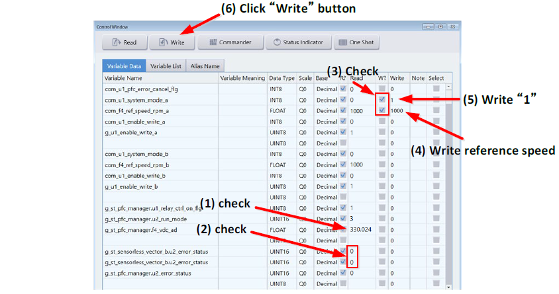Click the Write field of com_f4_ref_speed_rpm_a
Screen dimensions: 559x294
click(x=399, y=110)
